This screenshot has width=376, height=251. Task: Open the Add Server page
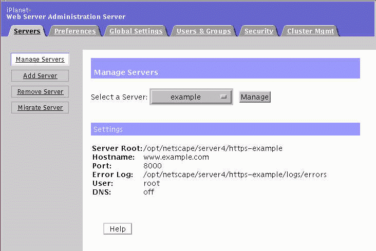(40, 76)
